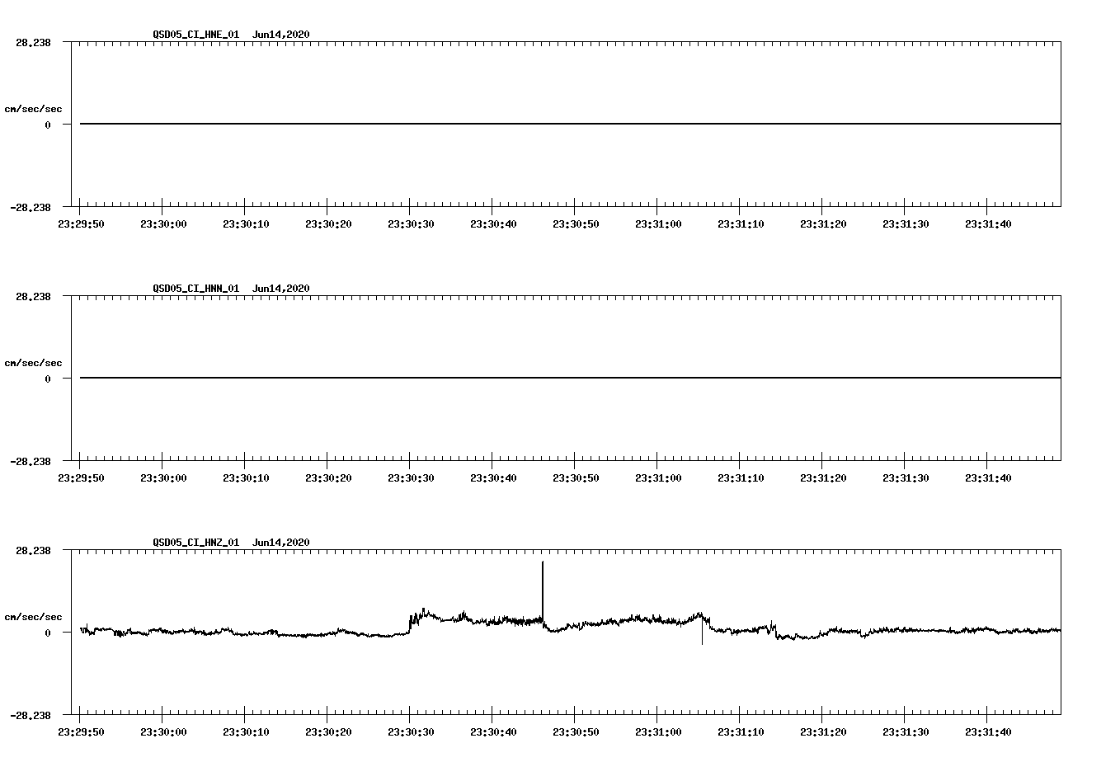Click the QSD05_CI_HNZ_01 plot title

[x=231, y=543]
